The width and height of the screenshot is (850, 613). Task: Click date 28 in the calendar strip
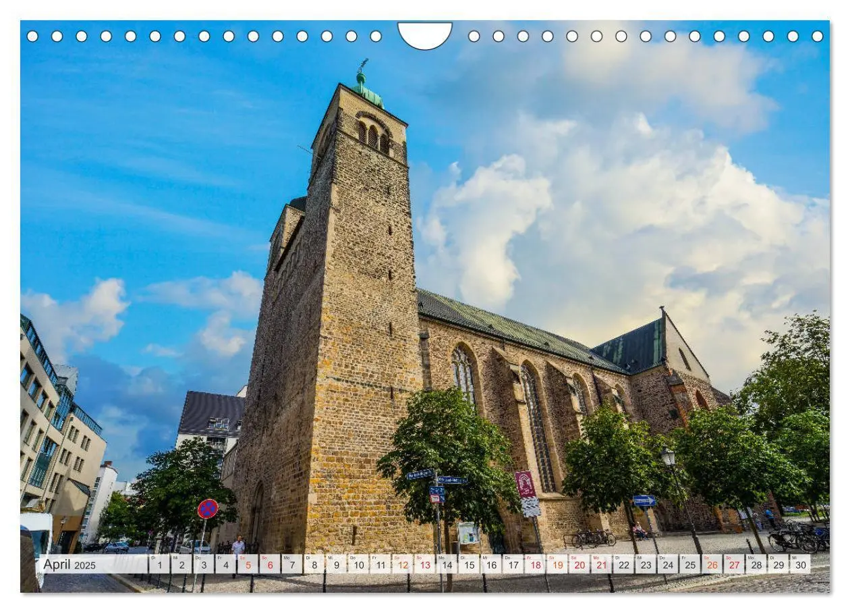[756, 564]
